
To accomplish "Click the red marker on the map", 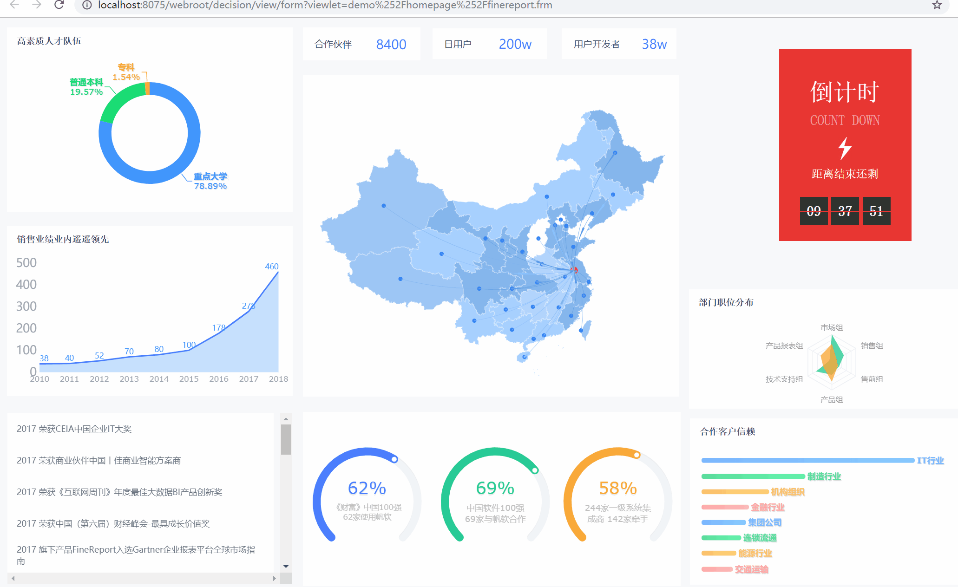I will pyautogui.click(x=575, y=270).
